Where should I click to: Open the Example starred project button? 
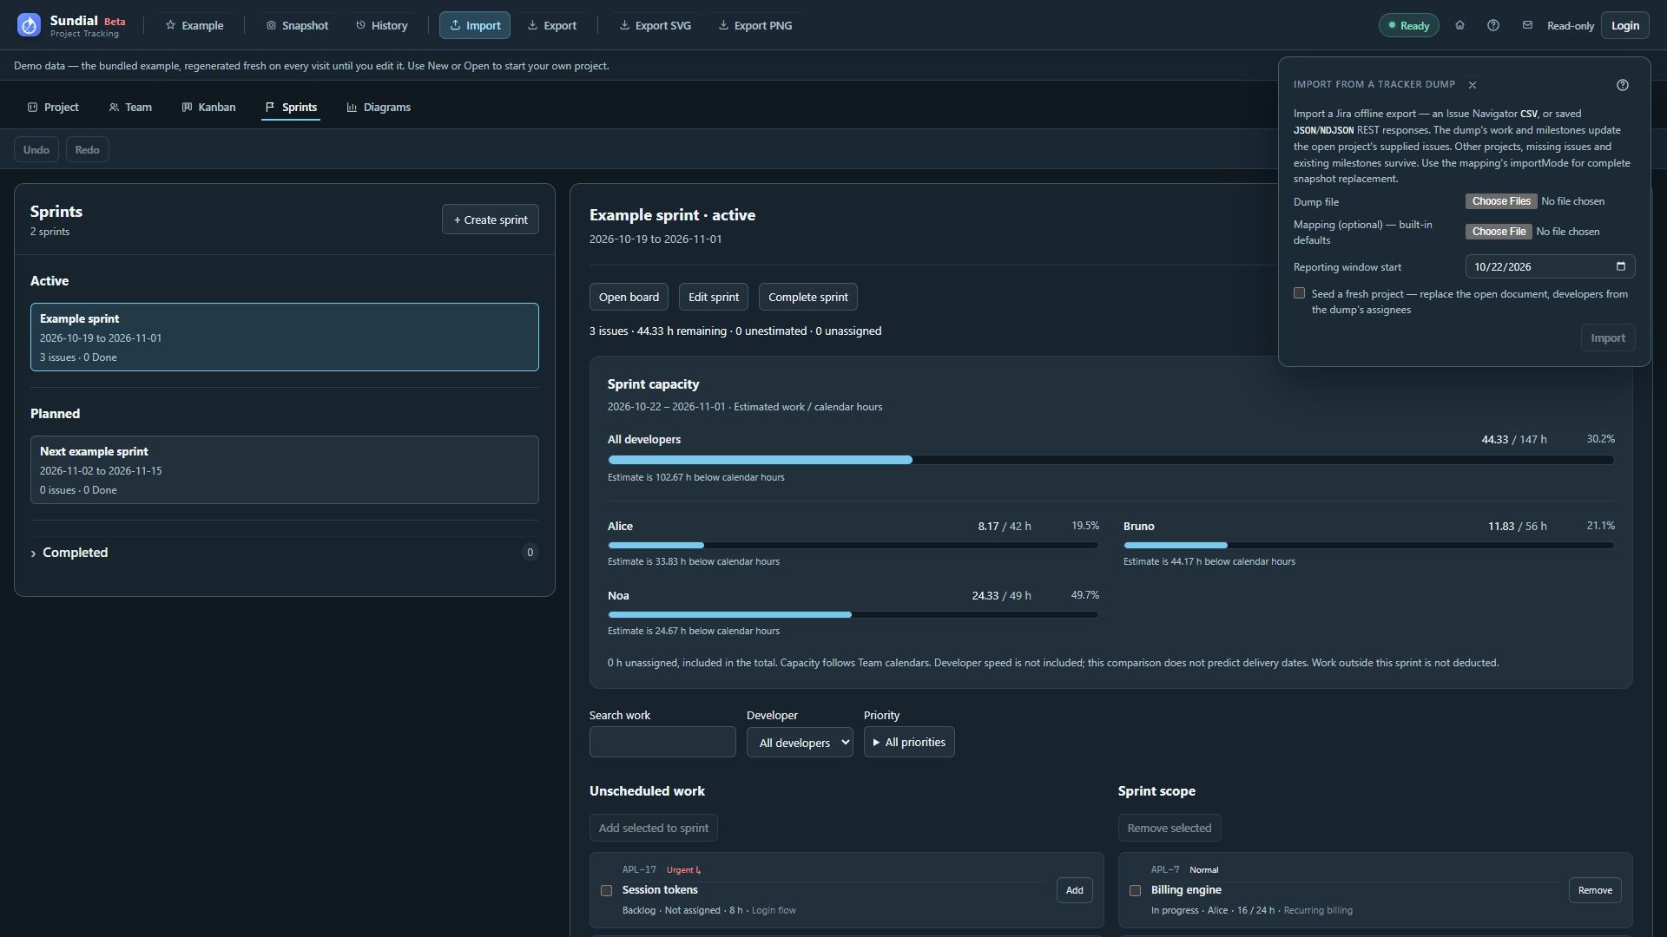[194, 25]
